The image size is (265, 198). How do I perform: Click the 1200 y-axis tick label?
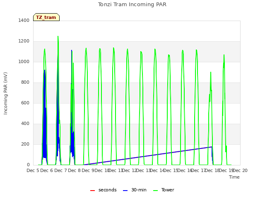click(x=24, y=41)
